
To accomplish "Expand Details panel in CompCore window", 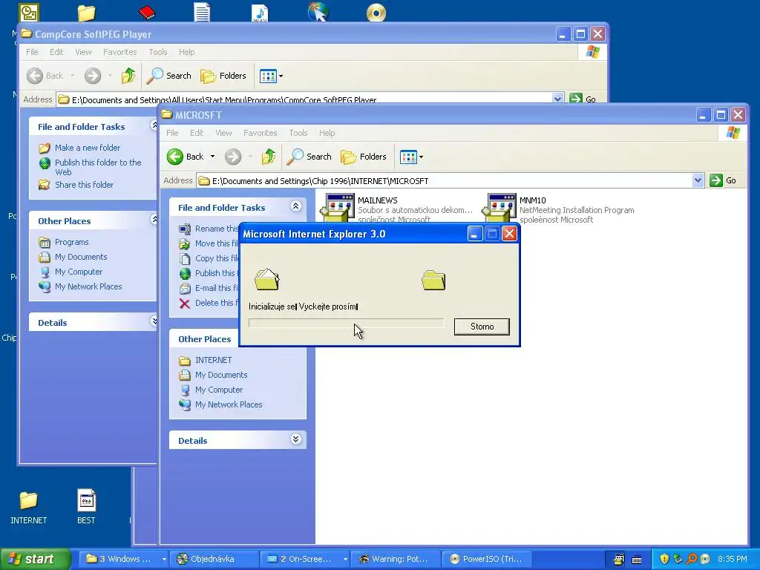I will 154,321.
